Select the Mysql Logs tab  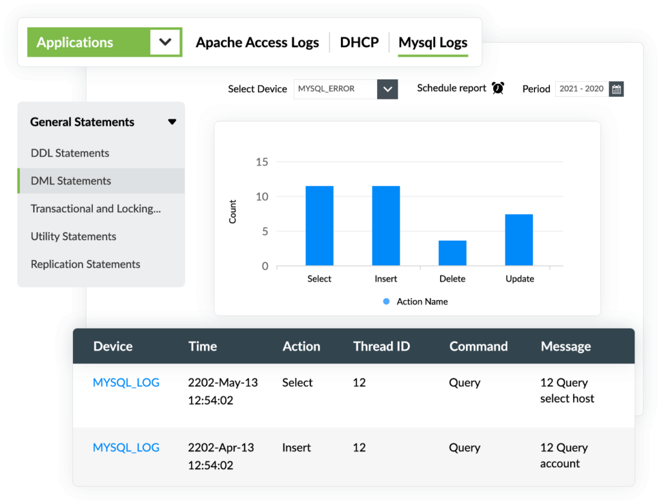tap(433, 43)
